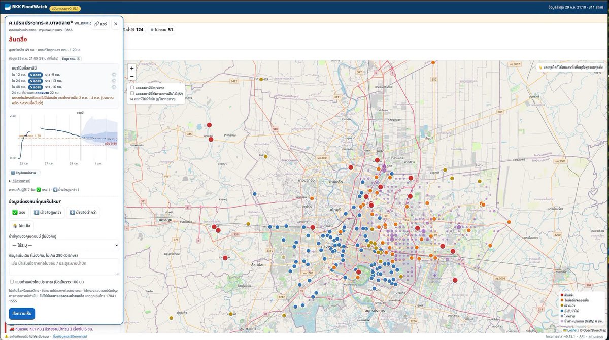The width and height of the screenshot is (609, 340).
Task: Click the red ล้นตลิ่ง legend dot
Action: tap(561, 295)
